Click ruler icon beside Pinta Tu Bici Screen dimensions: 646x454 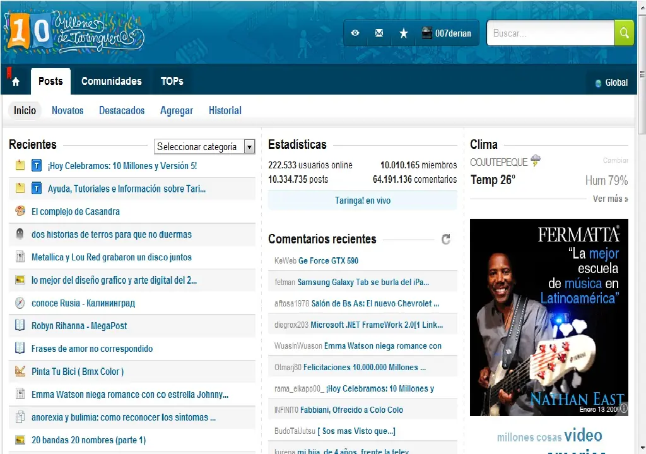[x=20, y=371]
